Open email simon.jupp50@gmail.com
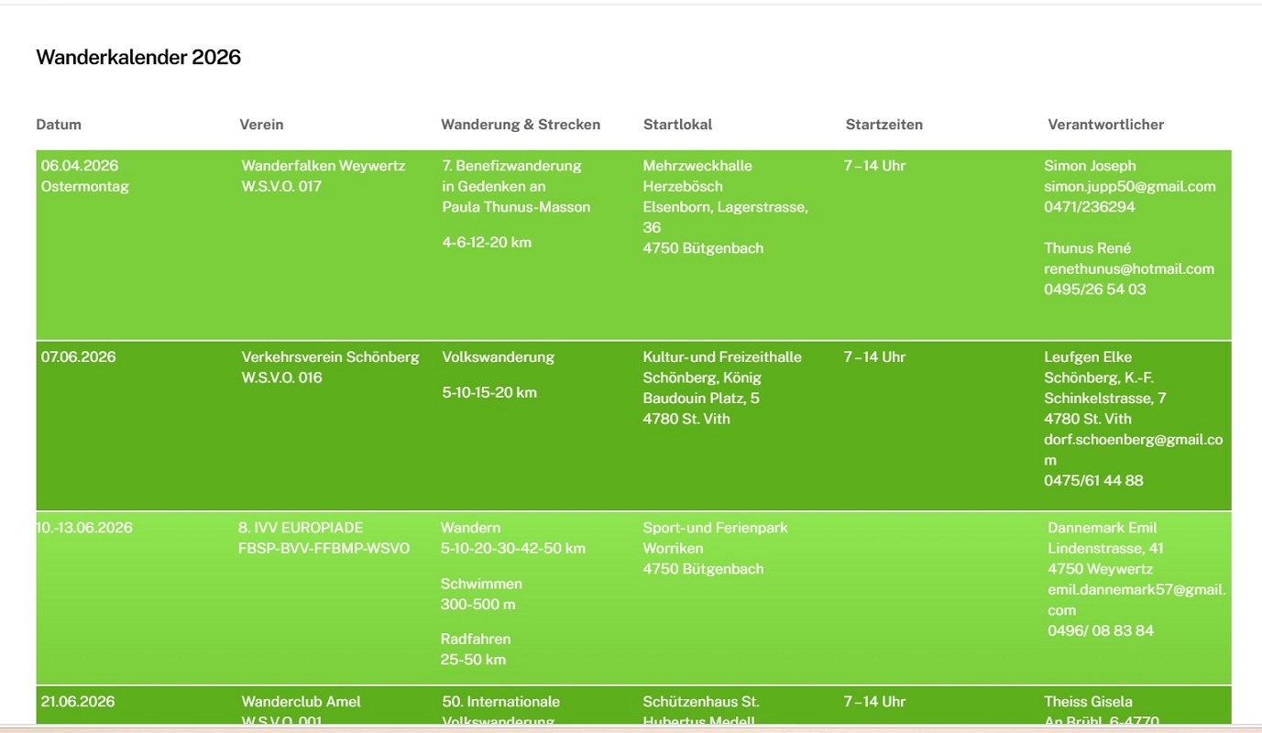This screenshot has height=733, width=1262. tap(1130, 187)
